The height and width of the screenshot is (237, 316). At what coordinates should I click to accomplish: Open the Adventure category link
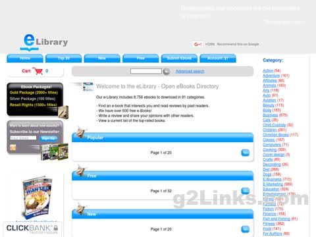tap(271, 76)
